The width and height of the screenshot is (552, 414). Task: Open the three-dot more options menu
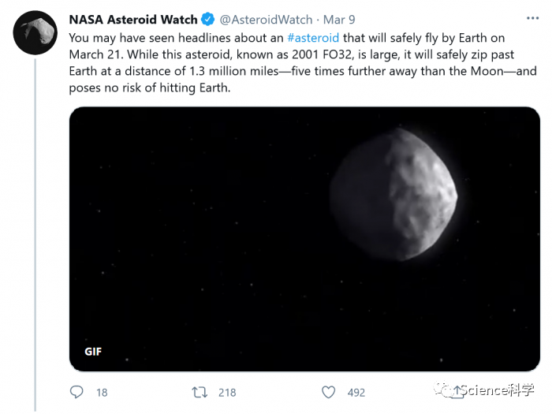532,18
